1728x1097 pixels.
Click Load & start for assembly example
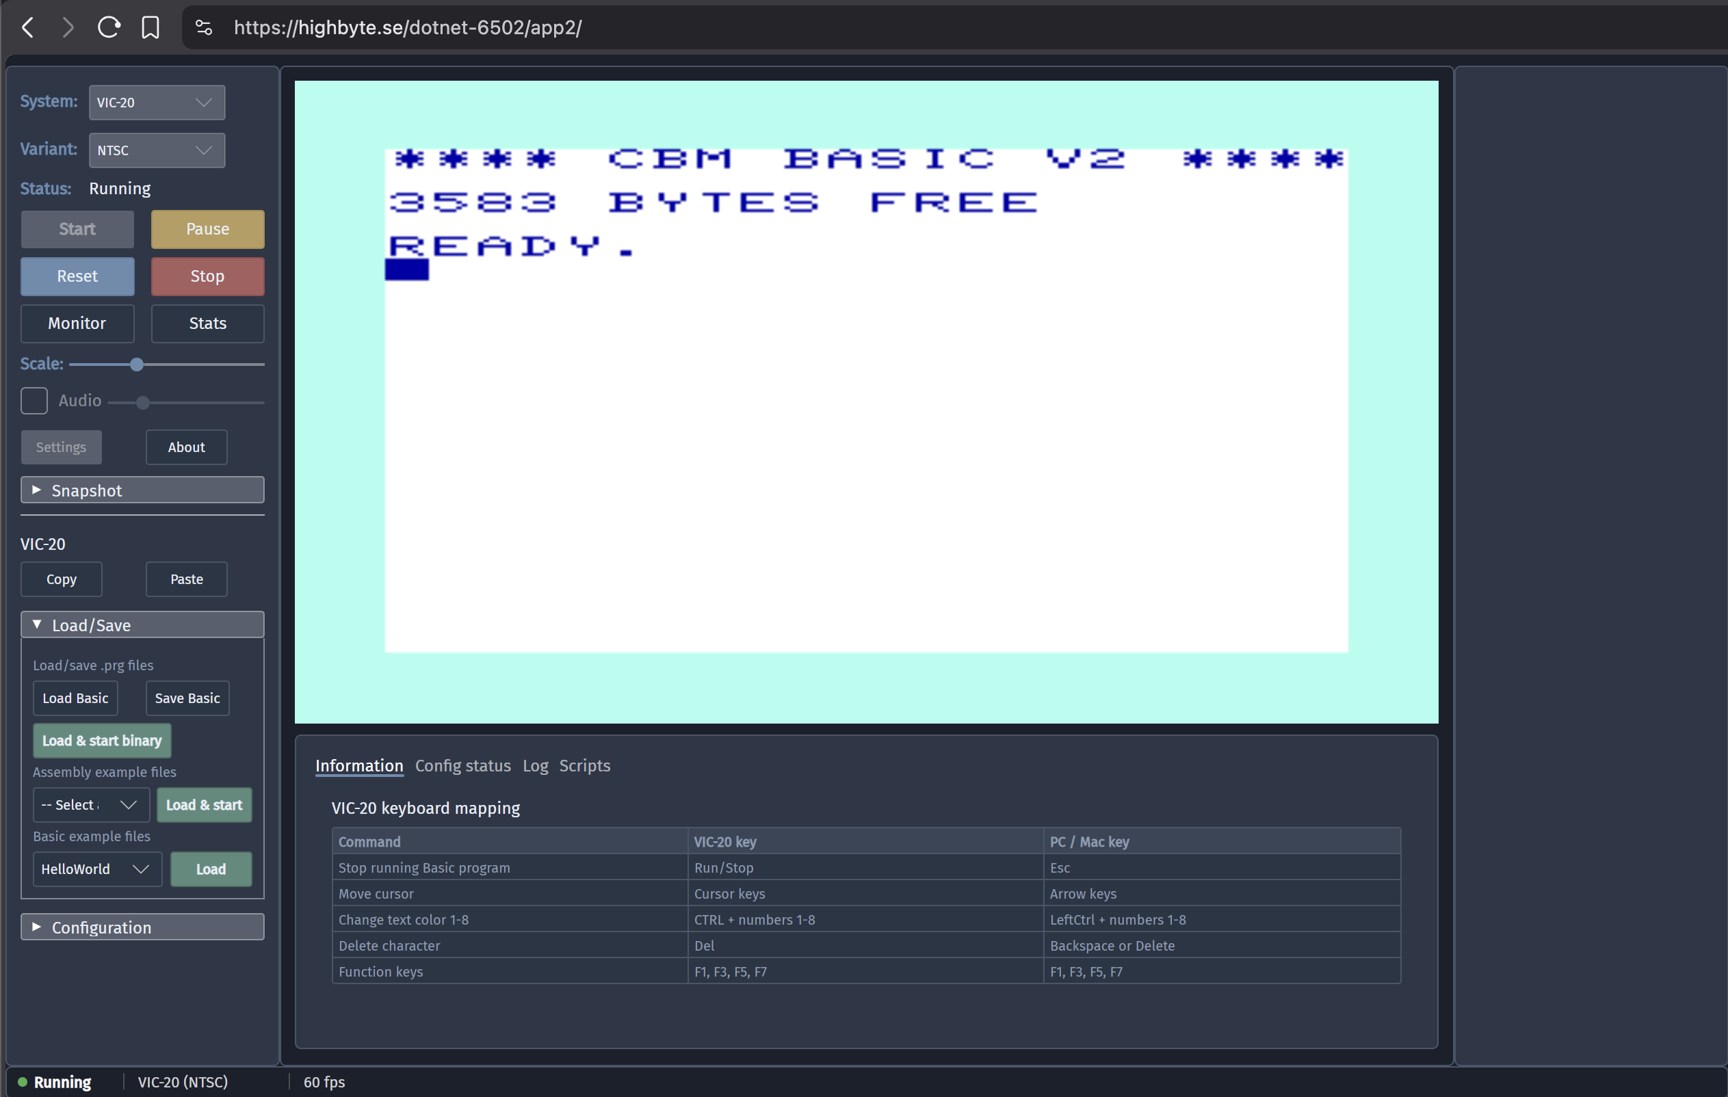click(x=205, y=805)
